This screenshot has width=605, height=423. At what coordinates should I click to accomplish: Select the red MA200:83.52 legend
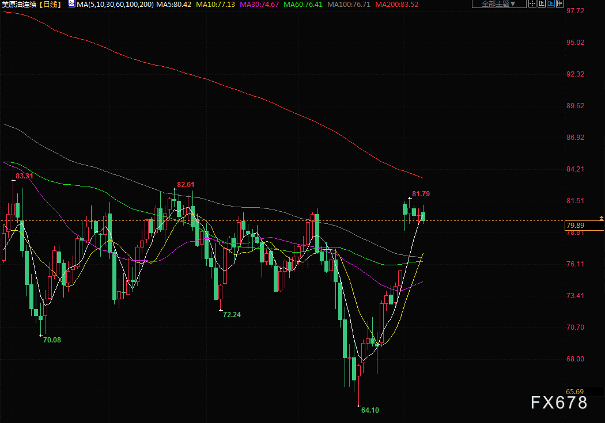coord(396,4)
